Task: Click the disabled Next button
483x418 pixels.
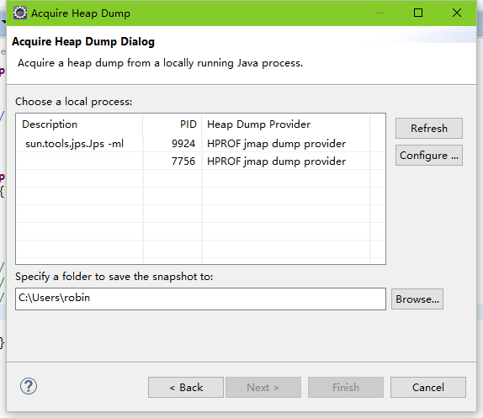Action: 263,387
